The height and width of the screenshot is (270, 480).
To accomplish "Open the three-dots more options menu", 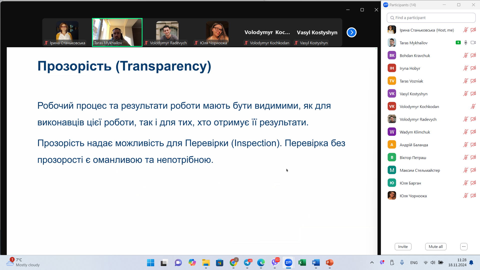I will coord(463,246).
